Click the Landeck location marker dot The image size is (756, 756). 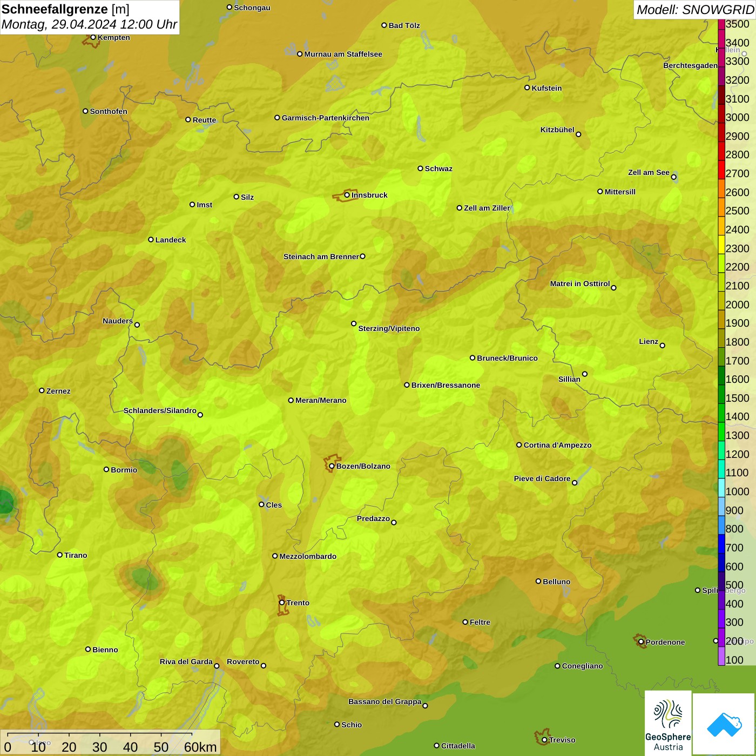coord(151,239)
